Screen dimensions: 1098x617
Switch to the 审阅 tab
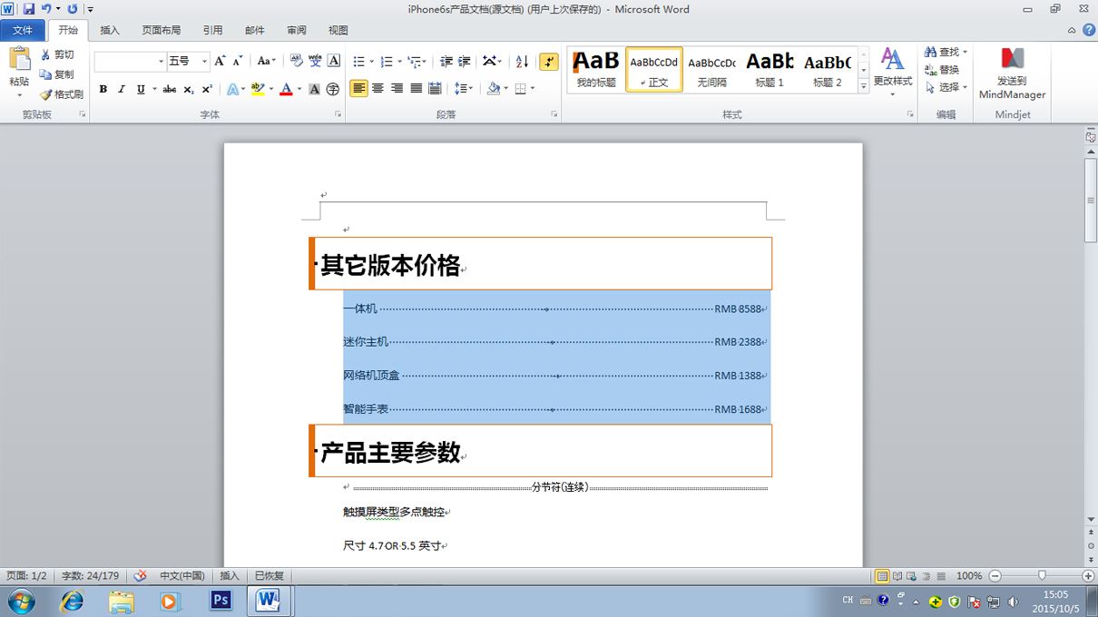coord(297,30)
